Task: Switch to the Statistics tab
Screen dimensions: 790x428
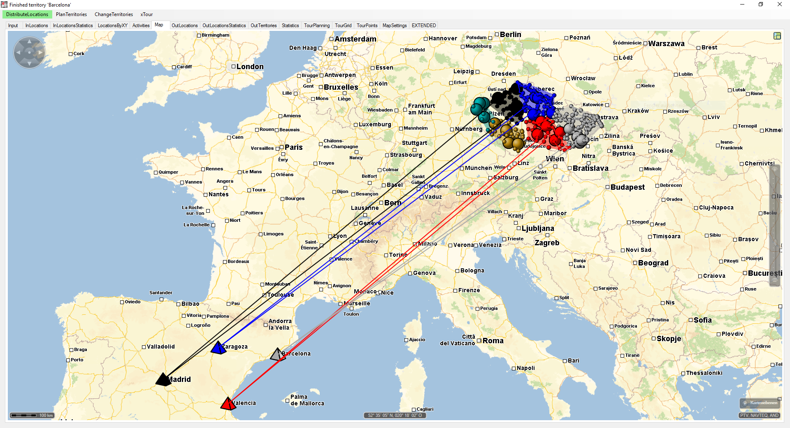Action: [290, 26]
